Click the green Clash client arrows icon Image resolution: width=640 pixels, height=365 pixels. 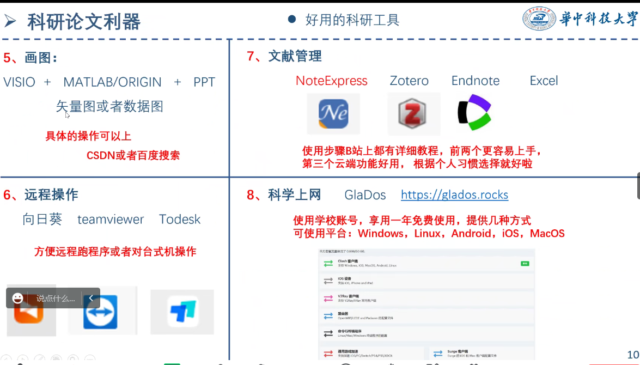click(x=328, y=264)
